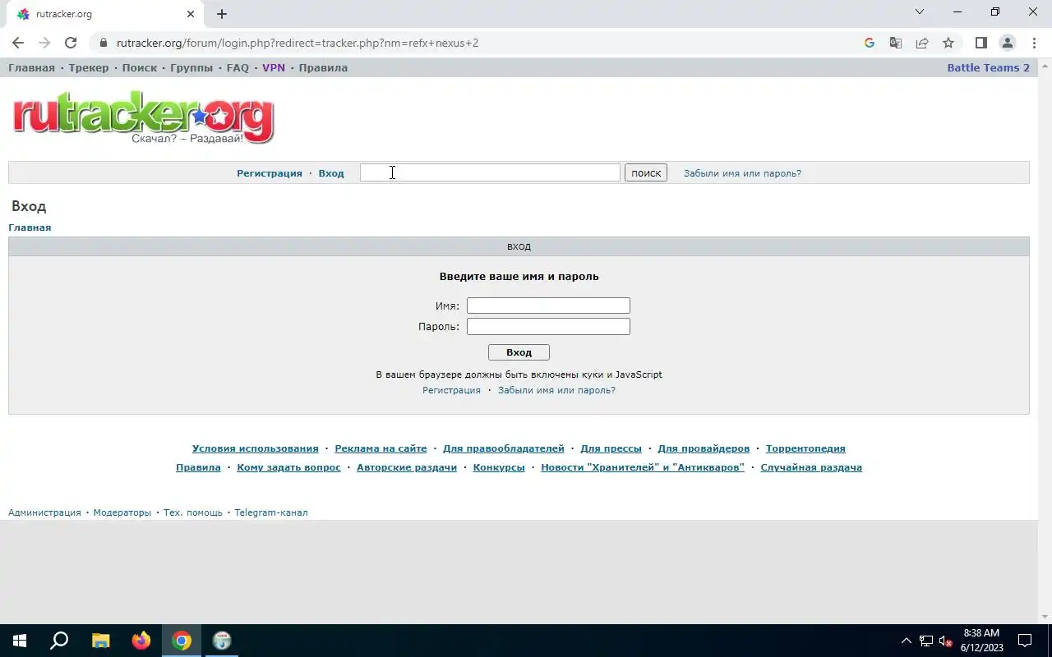Screen dimensions: 1052x657
Task: Open Для прессы footer link
Action: pos(611,448)
